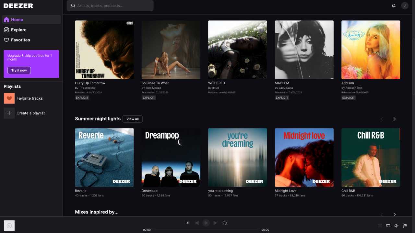Viewport: 415px width, 233px height.
Task: Click the Favorites heart icon
Action: 6,40
